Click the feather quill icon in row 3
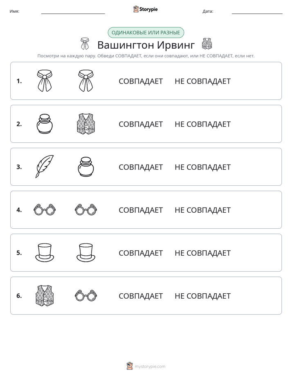This screenshot has width=292, height=378. (45, 166)
